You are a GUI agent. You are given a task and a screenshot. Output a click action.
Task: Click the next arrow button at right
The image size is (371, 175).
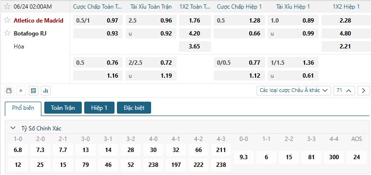[364, 91]
